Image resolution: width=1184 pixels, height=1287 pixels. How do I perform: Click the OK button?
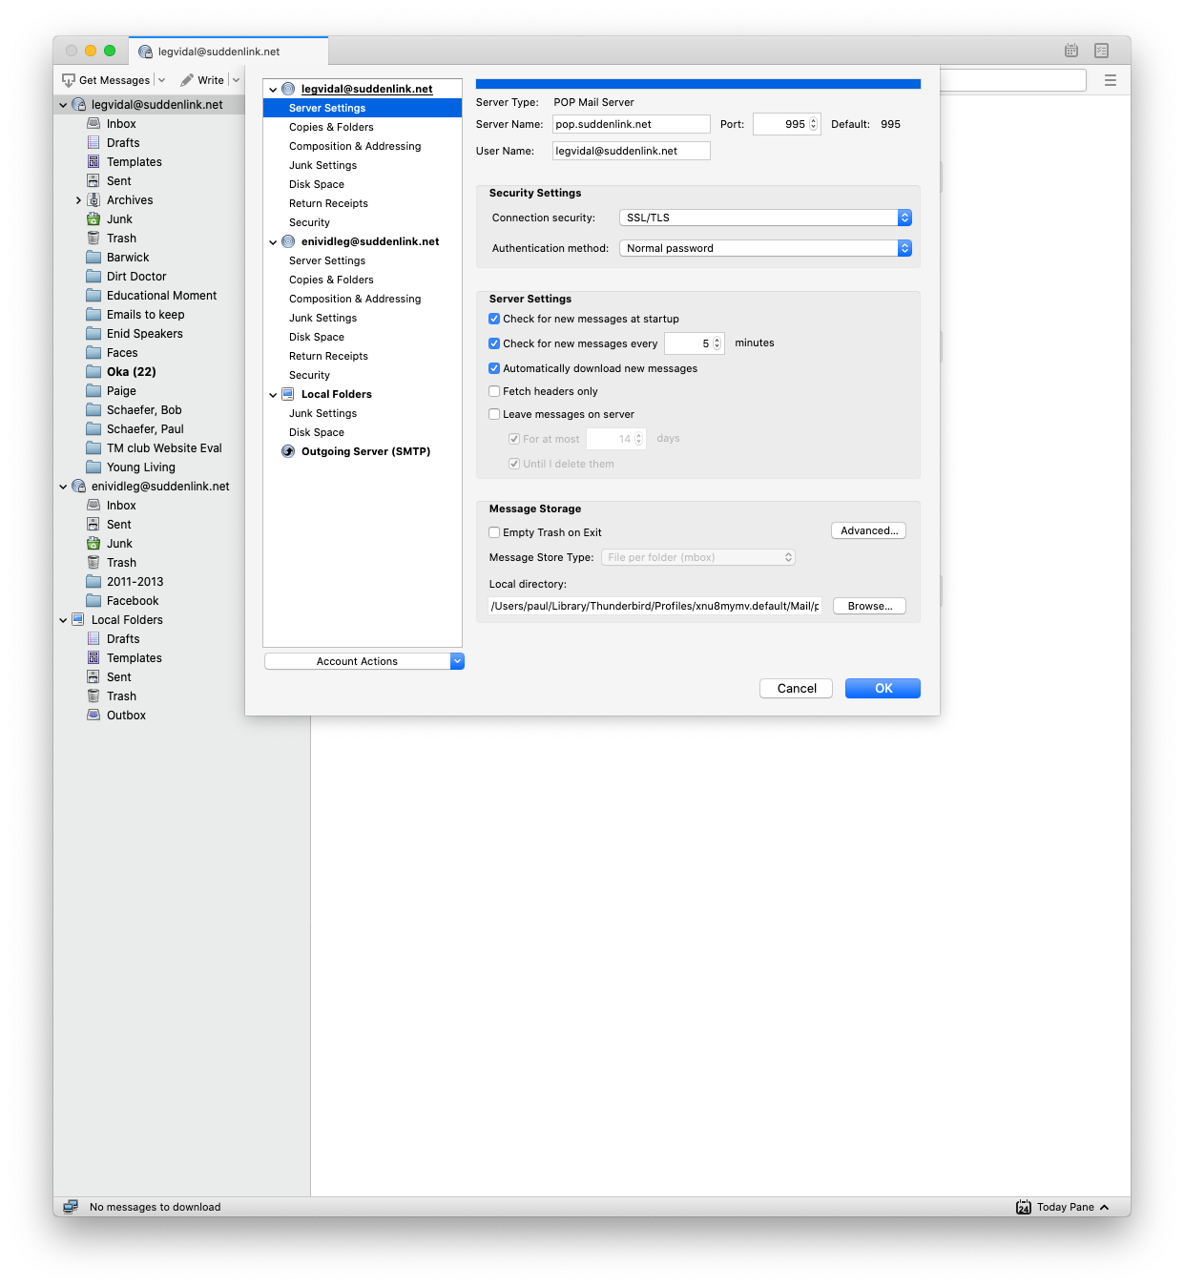tap(883, 688)
